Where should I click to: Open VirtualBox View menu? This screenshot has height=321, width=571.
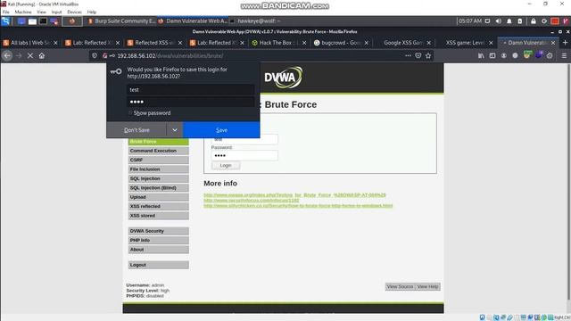coord(42,12)
